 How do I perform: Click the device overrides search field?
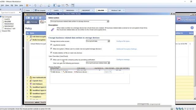[x=108, y=72]
